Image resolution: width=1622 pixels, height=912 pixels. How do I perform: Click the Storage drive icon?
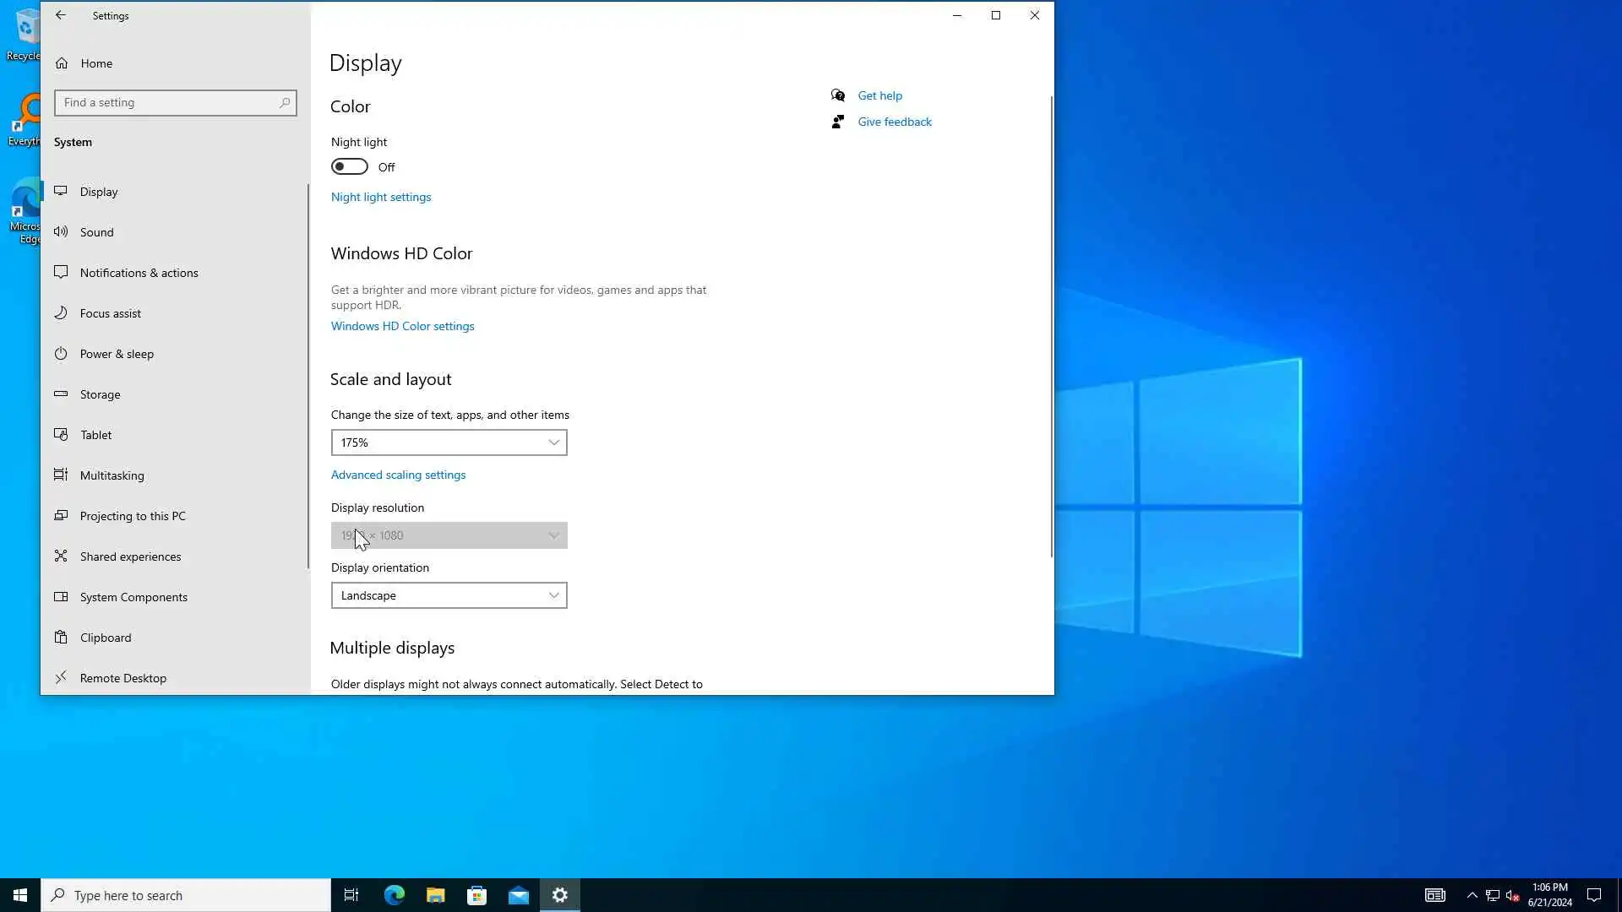61,394
